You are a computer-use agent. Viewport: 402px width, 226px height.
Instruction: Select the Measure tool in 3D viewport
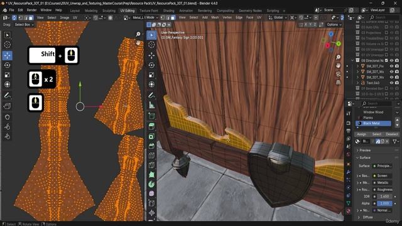(151, 105)
